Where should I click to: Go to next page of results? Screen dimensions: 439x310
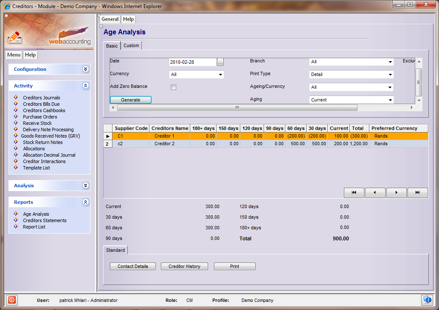pyautogui.click(x=396, y=193)
